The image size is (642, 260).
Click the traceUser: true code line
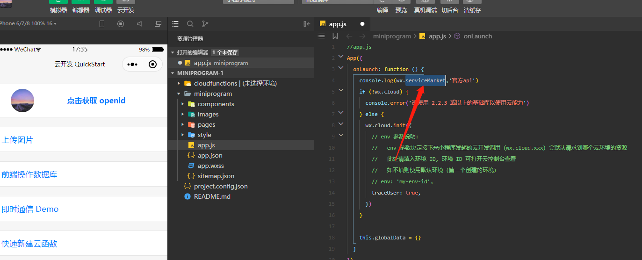pos(396,193)
